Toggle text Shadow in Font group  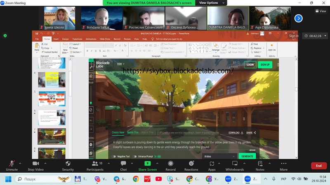[100, 51]
